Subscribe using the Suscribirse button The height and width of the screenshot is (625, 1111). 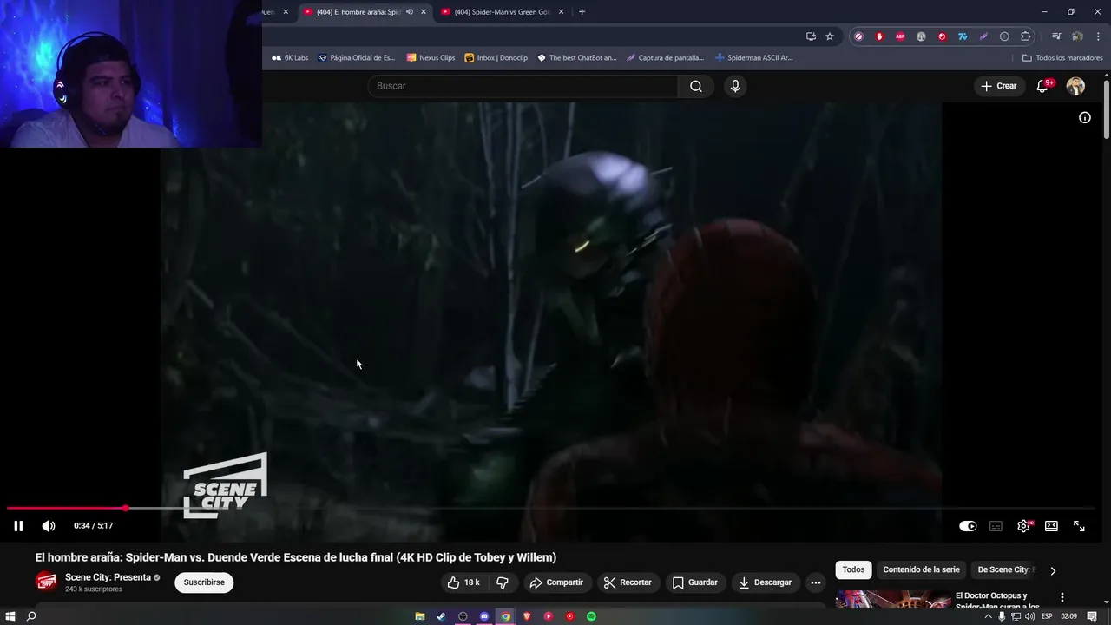[x=204, y=582]
